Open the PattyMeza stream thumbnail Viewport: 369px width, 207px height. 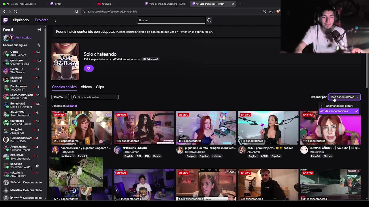pos(82,128)
